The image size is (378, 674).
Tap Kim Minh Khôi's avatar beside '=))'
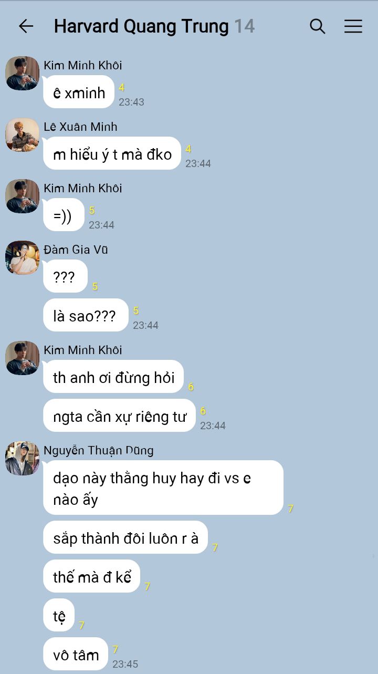click(23, 196)
